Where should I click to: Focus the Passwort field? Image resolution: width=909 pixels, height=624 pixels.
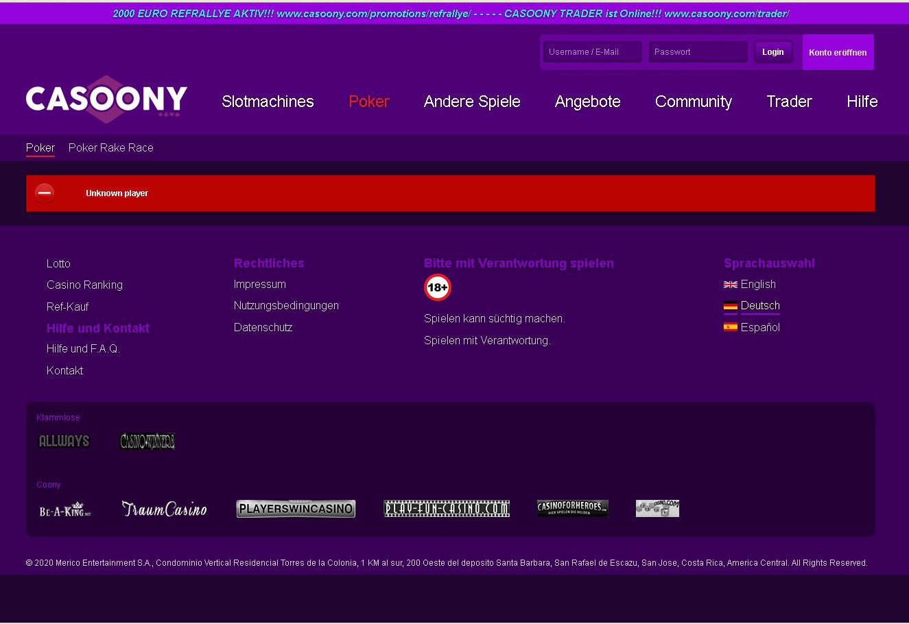(698, 52)
